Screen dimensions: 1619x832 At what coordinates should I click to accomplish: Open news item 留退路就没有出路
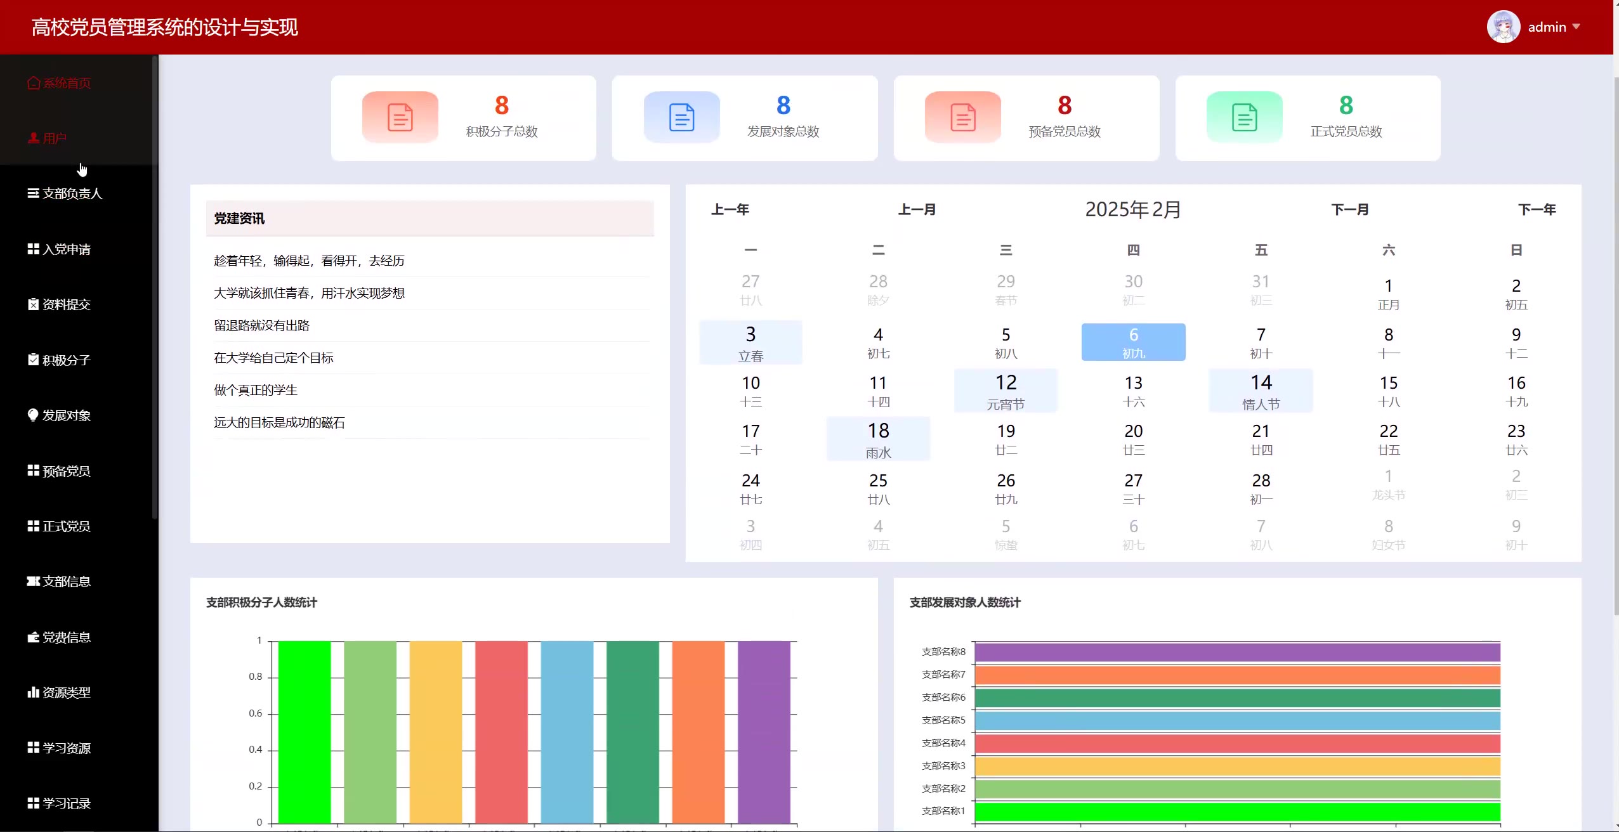tap(261, 325)
